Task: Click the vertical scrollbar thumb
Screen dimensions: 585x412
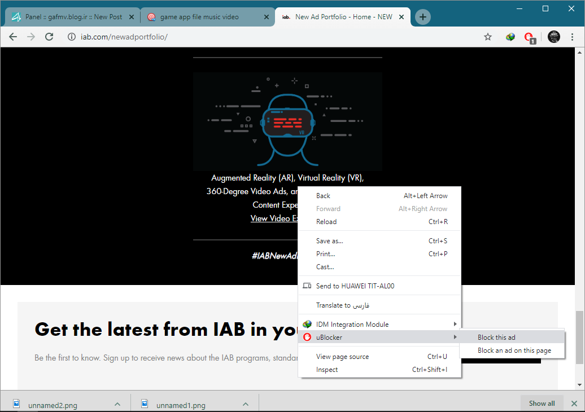Action: [x=579, y=337]
